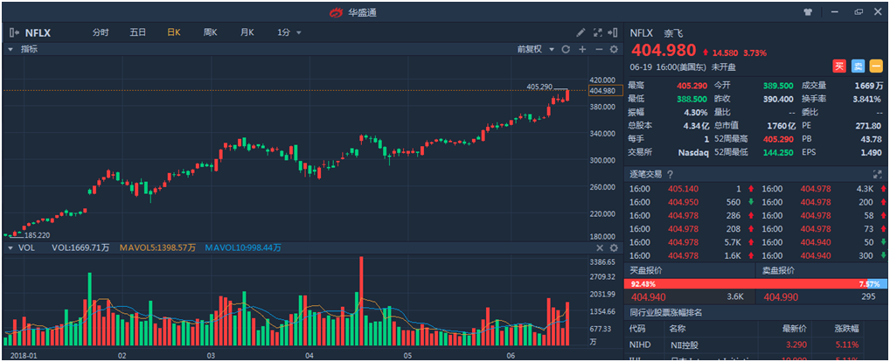The image size is (890, 362).
Task: Refresh the K-line chart
Action: tap(566, 49)
